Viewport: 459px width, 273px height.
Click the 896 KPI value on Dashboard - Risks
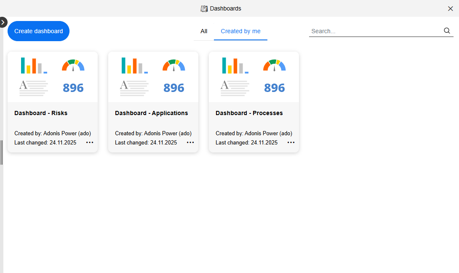coord(73,88)
